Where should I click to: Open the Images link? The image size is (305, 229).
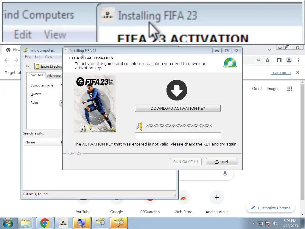[273, 89]
